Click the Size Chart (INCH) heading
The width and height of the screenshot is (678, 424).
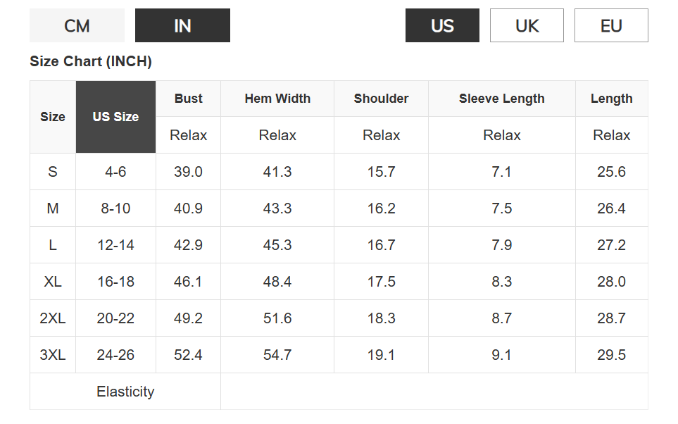coord(91,61)
